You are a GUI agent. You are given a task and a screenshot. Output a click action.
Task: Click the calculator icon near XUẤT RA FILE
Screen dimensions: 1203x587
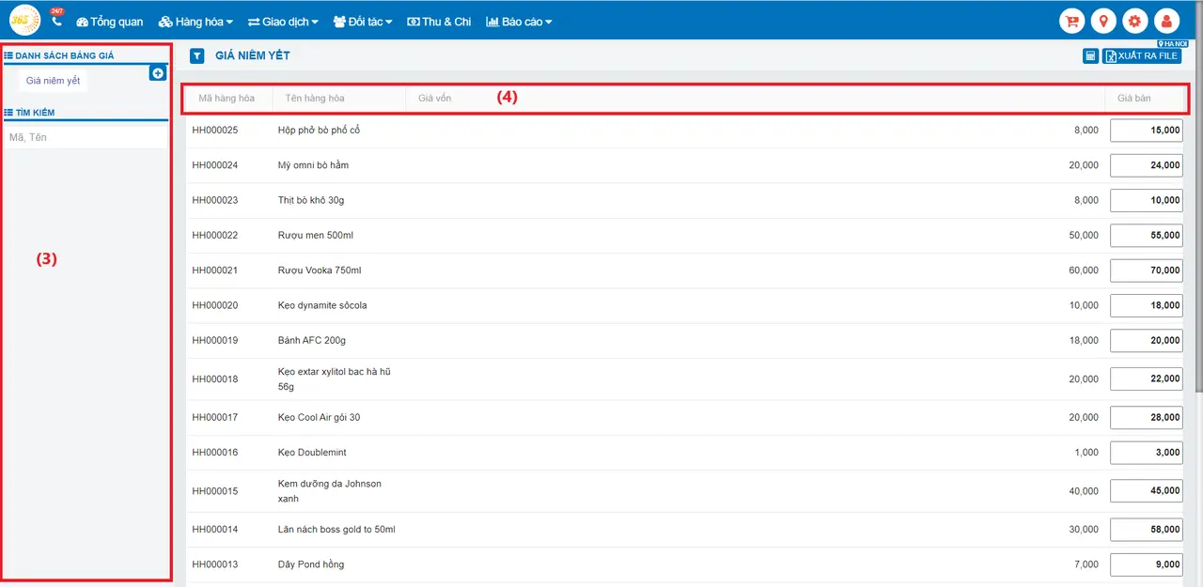tap(1091, 56)
